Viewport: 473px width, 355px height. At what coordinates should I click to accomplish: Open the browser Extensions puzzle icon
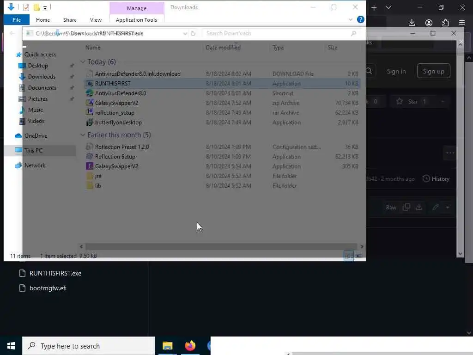446,23
